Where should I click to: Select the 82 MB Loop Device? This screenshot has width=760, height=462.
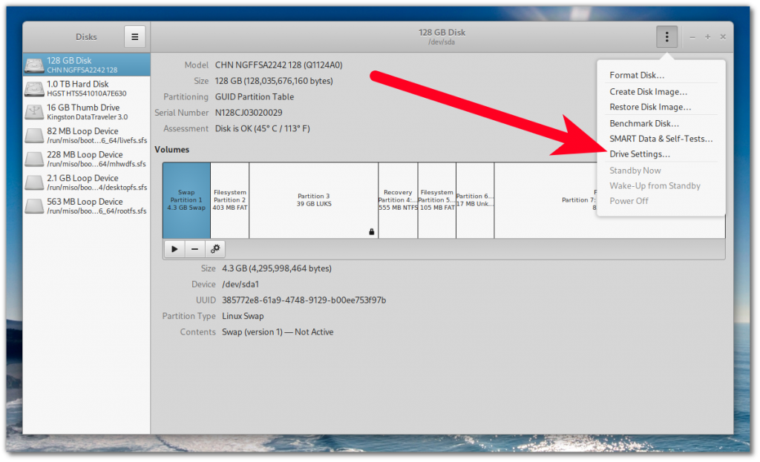(x=87, y=136)
